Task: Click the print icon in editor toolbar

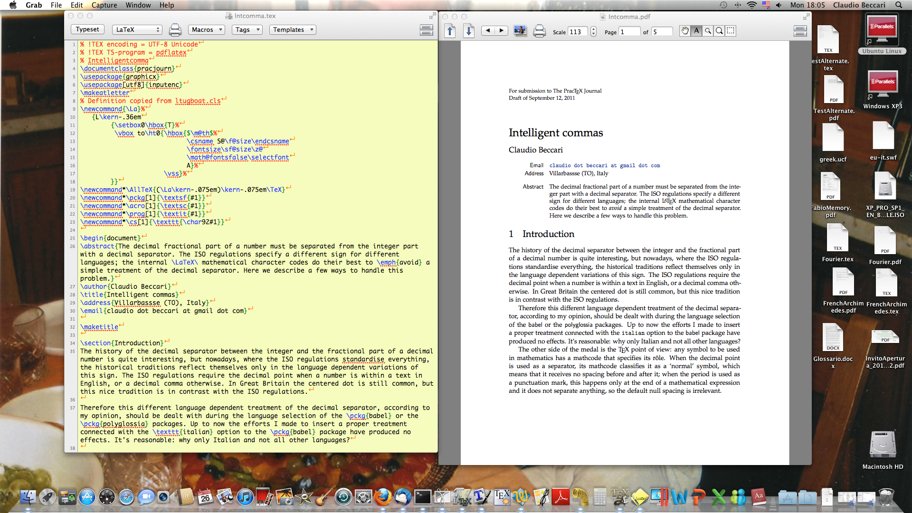Action: (175, 30)
